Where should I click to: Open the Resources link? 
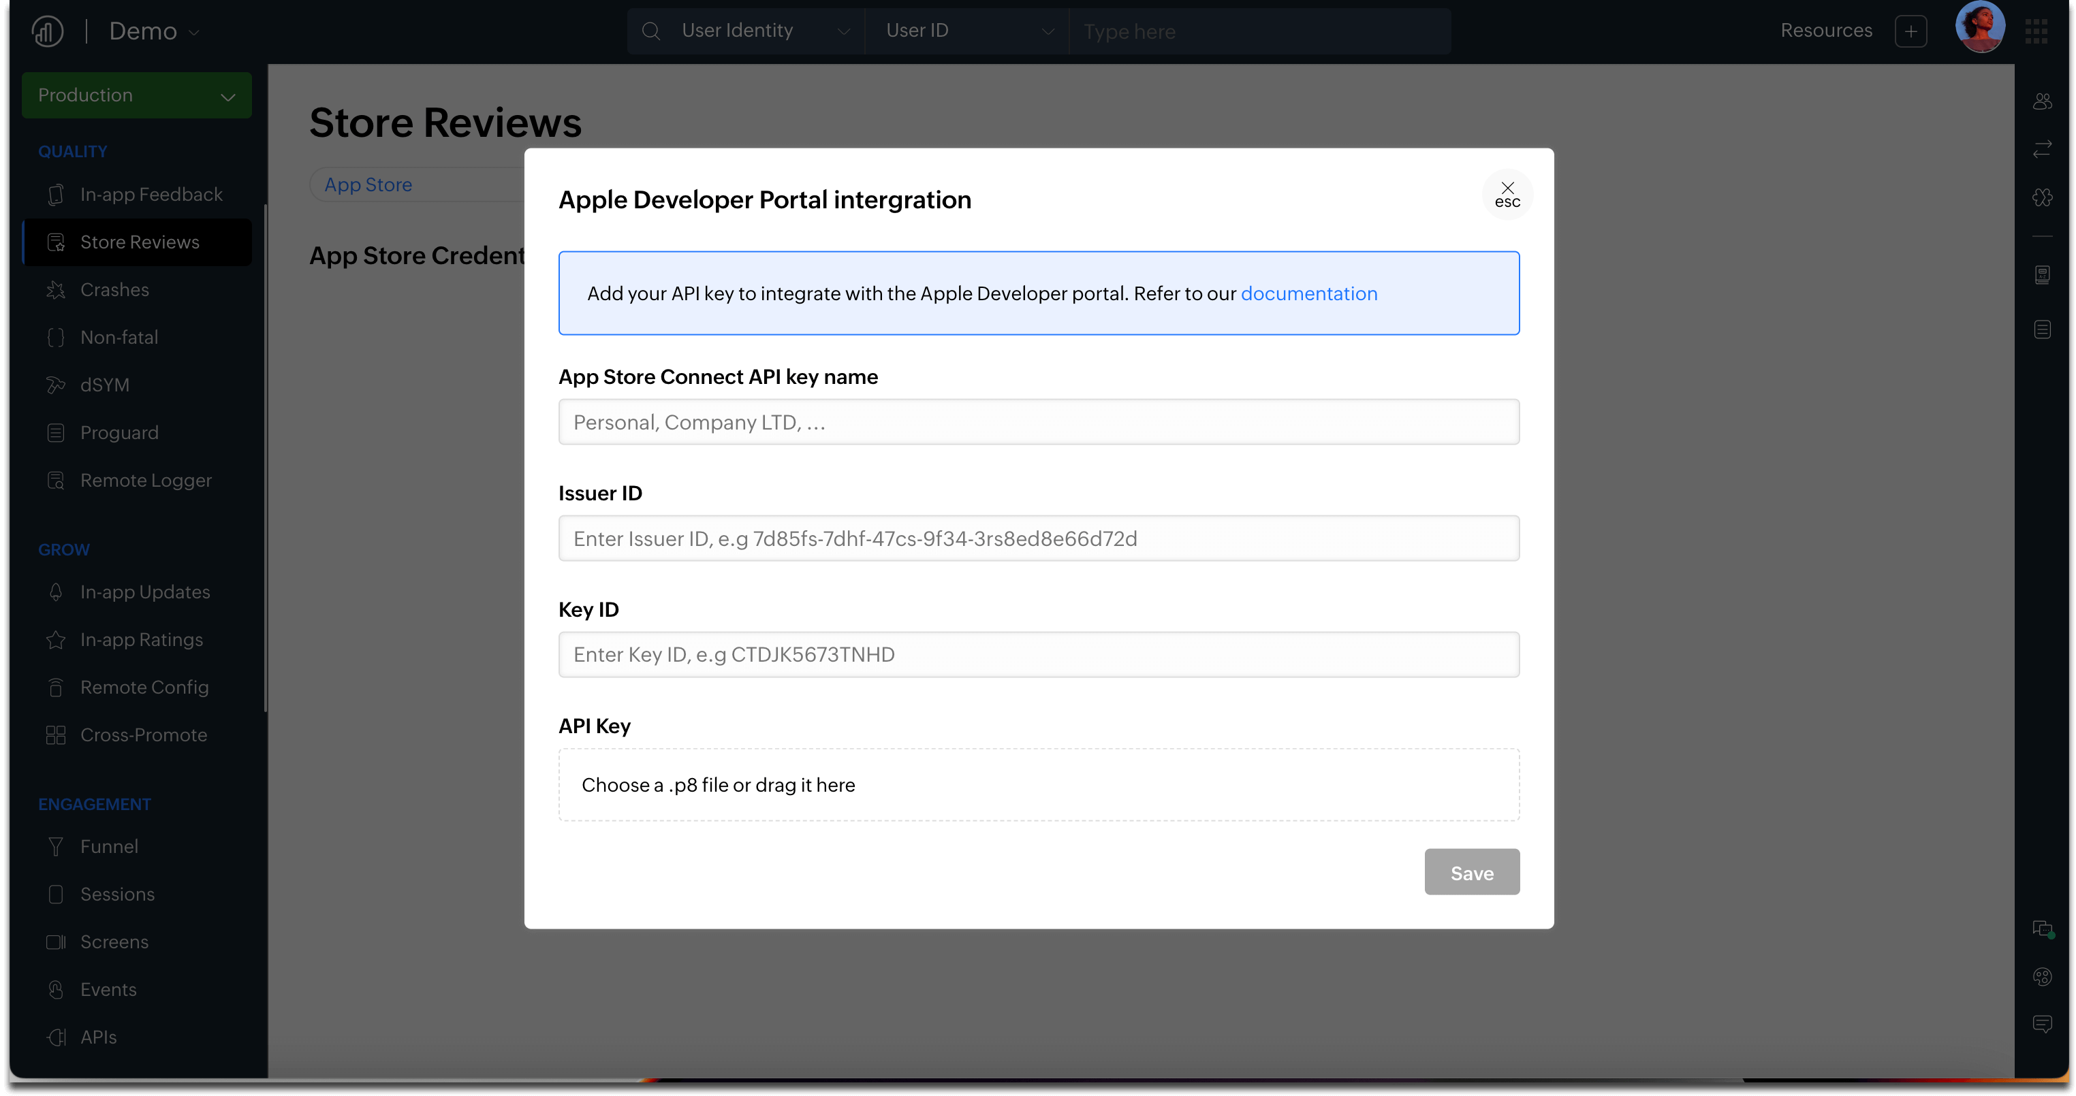coord(1826,31)
